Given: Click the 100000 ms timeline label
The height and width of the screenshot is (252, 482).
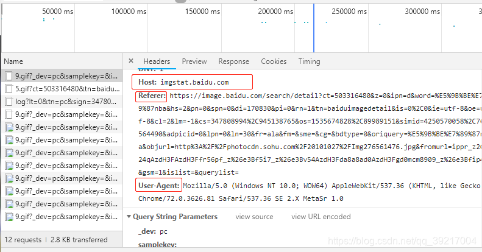Looking at the screenshot, I should tap(129, 12).
